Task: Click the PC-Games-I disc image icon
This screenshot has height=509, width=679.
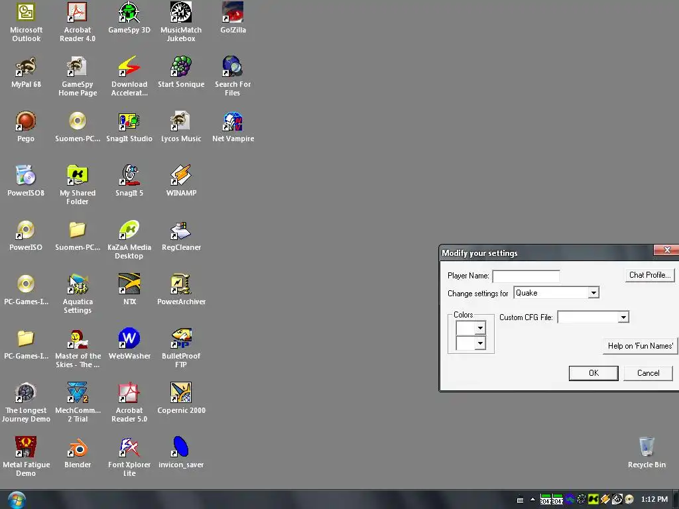Action: point(26,284)
